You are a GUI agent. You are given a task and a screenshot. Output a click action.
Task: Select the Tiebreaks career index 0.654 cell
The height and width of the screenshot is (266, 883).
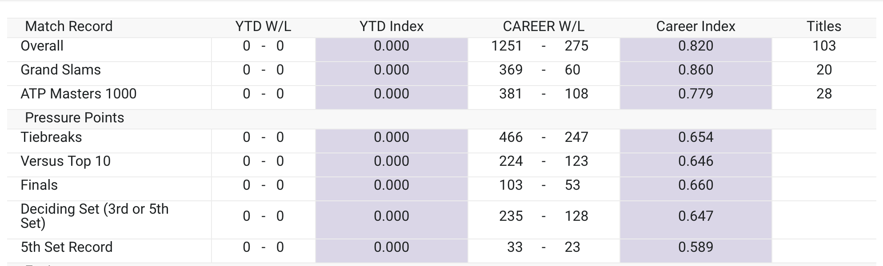coord(695,137)
